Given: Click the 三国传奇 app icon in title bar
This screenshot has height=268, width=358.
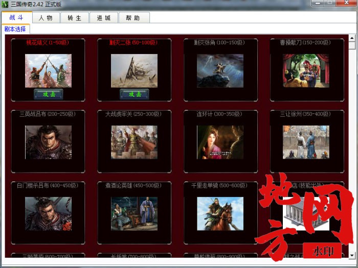Looking at the screenshot, I should [5, 4].
